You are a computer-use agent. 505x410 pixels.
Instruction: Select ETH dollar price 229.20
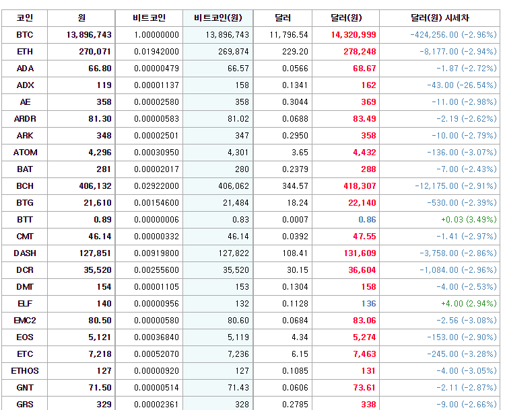coord(295,52)
